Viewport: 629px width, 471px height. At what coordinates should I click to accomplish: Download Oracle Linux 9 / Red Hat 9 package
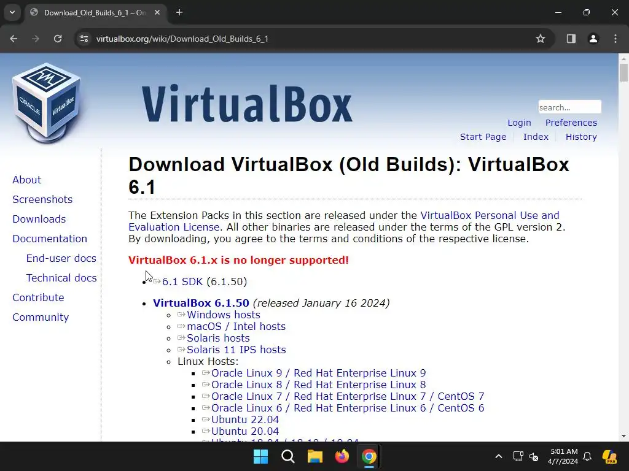point(319,373)
